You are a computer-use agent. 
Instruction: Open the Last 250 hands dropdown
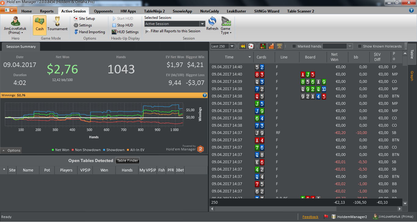[232, 46]
